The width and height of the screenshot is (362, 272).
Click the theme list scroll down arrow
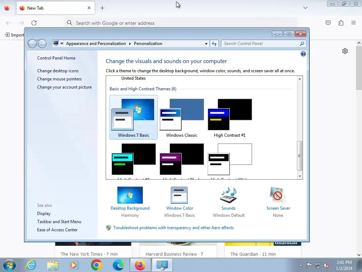300,176
